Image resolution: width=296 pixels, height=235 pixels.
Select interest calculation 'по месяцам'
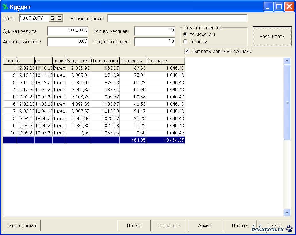(x=185, y=34)
